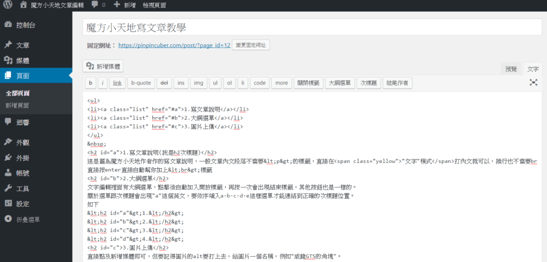Open the WordPress logo menu
Screen dimensions: 547x262
coord(7,5)
